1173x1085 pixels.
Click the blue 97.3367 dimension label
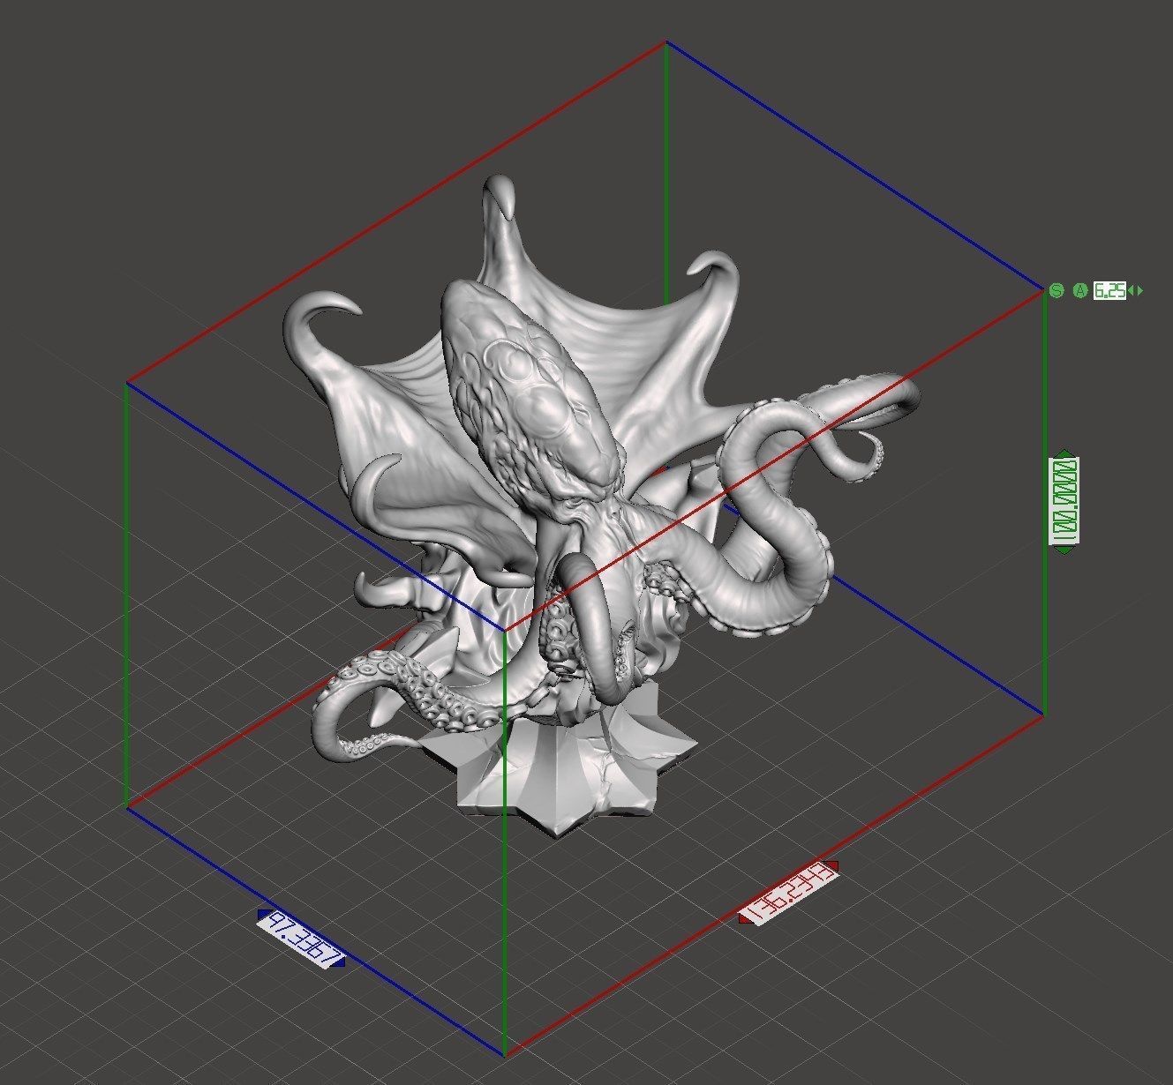pos(301,939)
